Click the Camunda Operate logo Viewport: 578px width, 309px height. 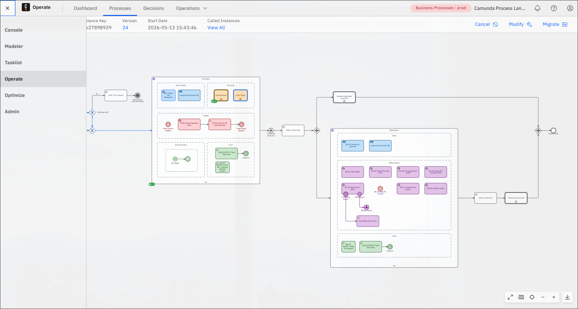click(26, 7)
